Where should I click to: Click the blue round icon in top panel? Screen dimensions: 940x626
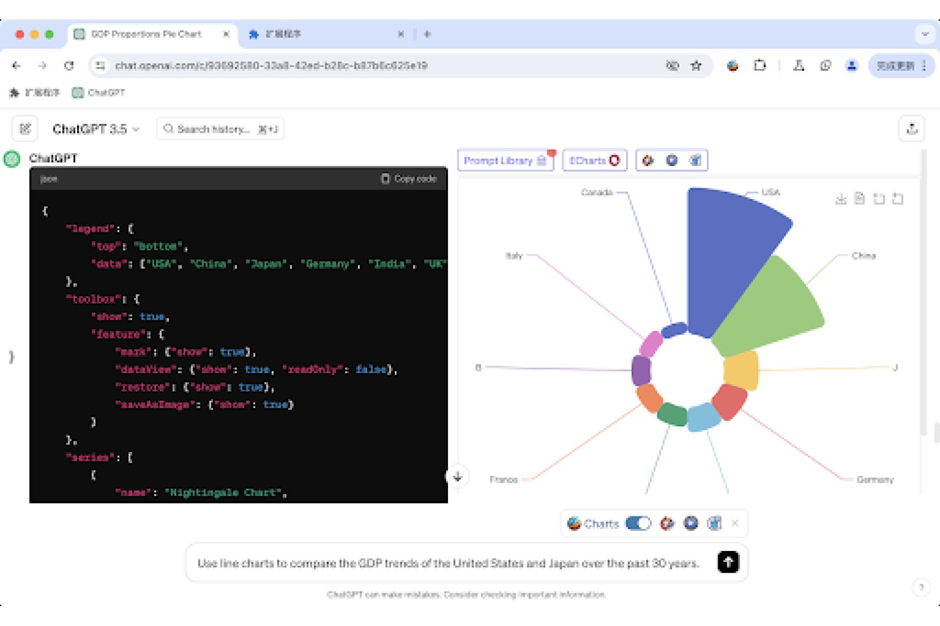point(672,160)
